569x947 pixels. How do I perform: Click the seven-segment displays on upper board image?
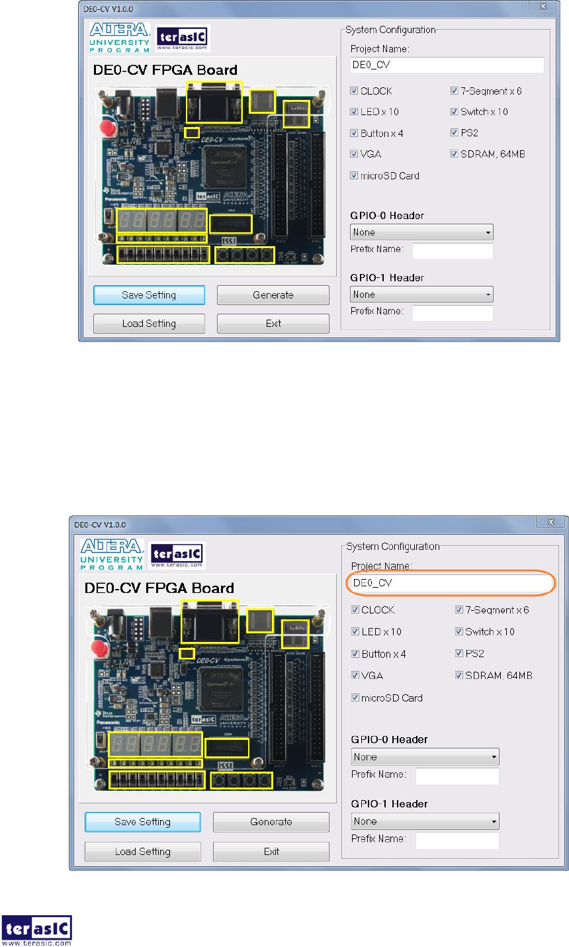pos(162,220)
